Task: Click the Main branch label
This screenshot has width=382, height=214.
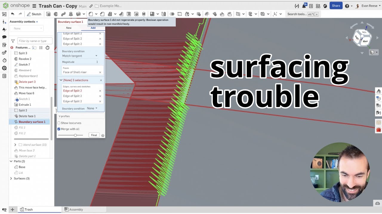Action: pyautogui.click(x=83, y=6)
